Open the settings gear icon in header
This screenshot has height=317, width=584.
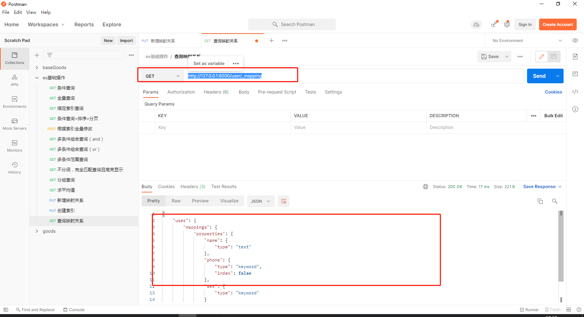coord(507,24)
